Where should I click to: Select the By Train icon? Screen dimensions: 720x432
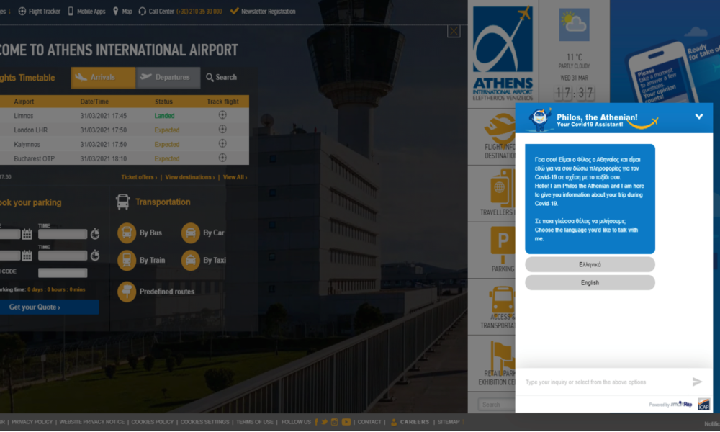[x=127, y=260]
